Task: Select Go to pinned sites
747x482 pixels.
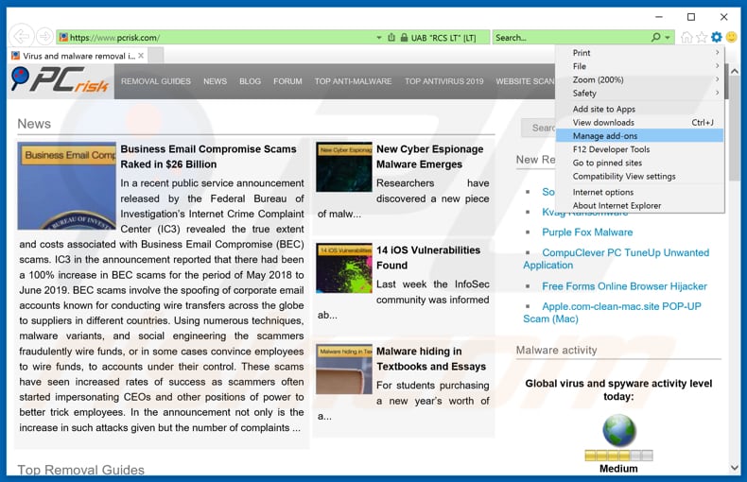Action: tap(639, 163)
